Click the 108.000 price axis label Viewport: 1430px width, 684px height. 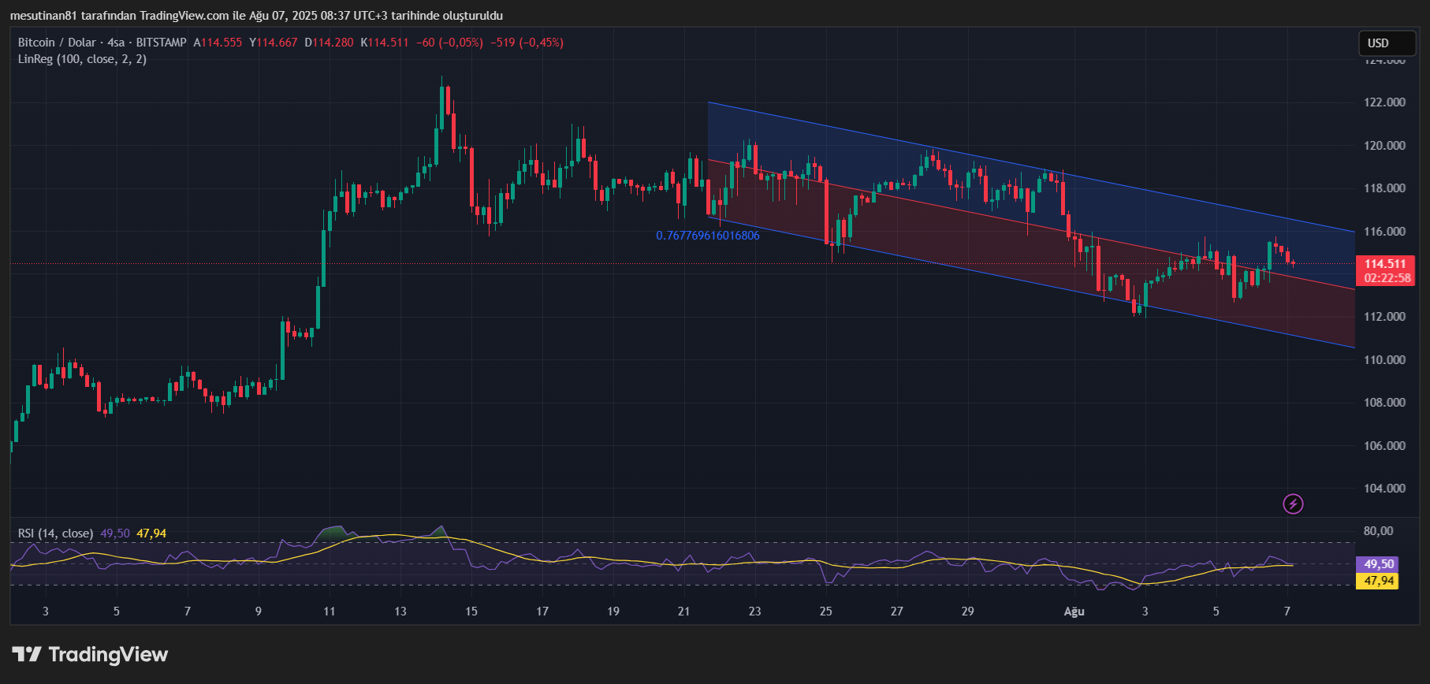pos(1384,403)
